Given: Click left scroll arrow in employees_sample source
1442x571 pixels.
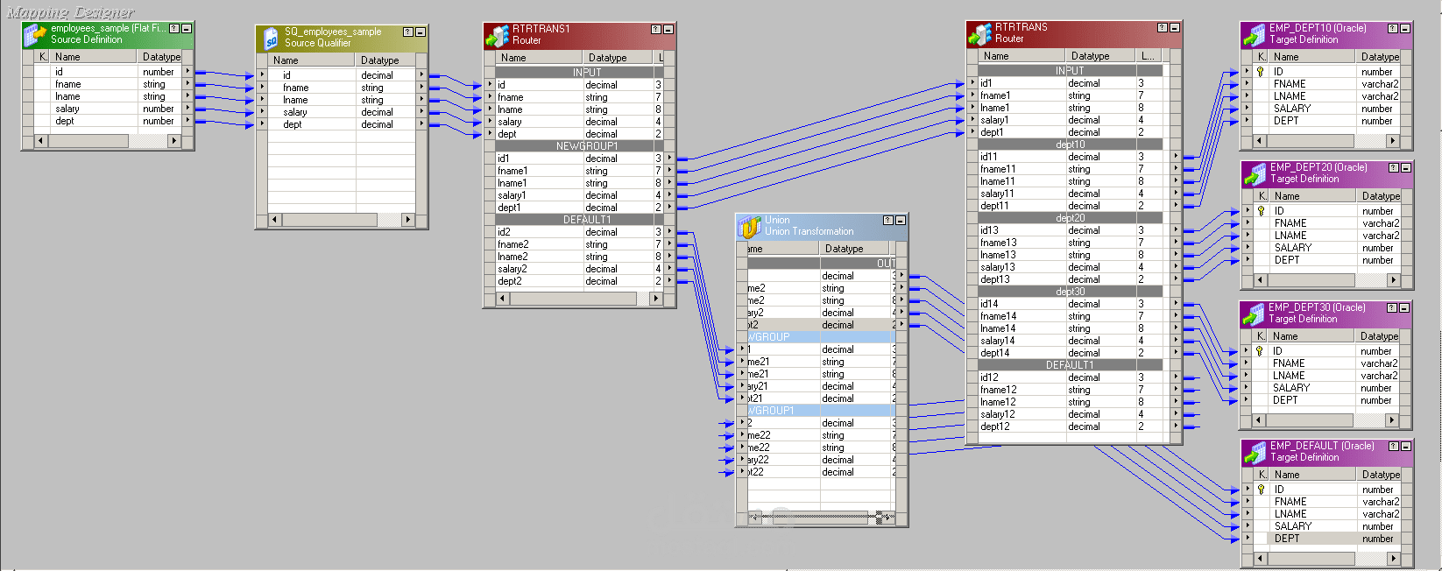Looking at the screenshot, I should [x=40, y=140].
